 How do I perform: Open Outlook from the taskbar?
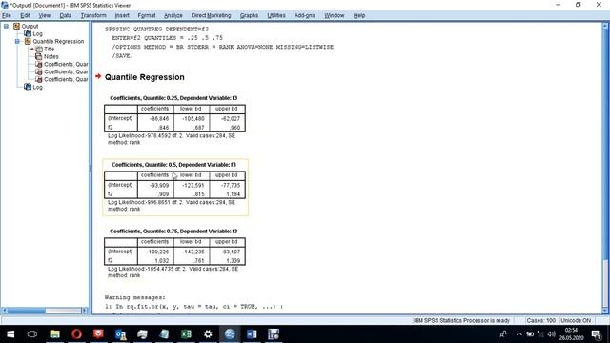[x=121, y=334]
